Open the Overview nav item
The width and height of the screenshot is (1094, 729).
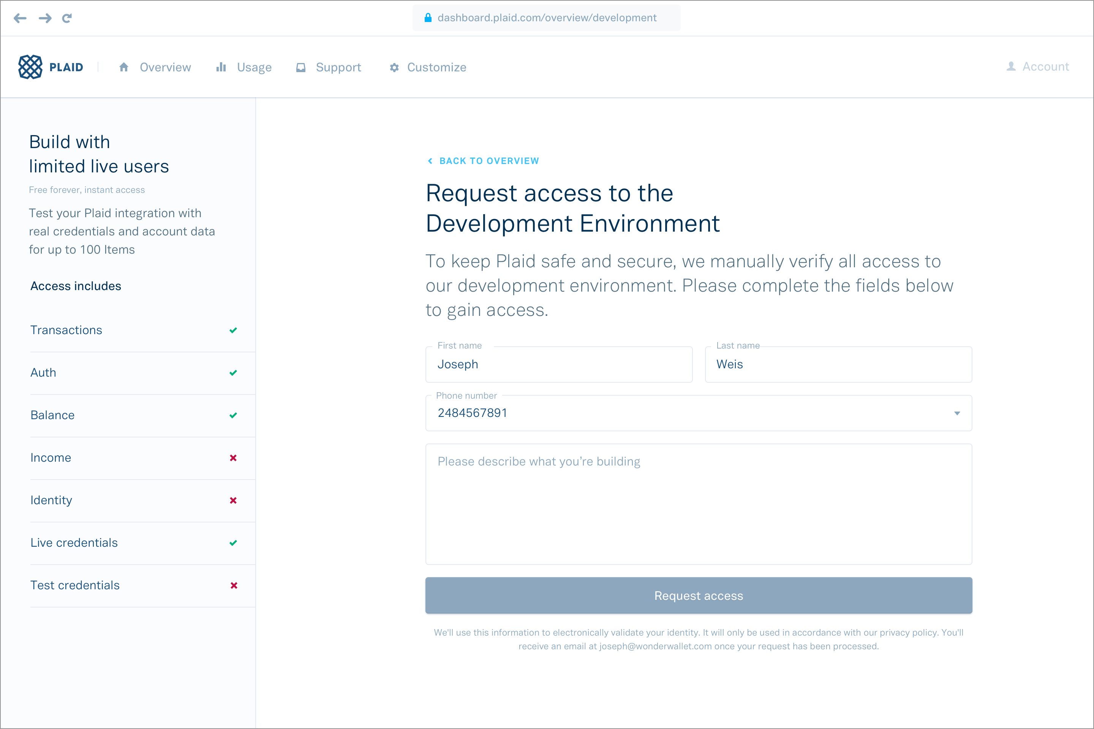pyautogui.click(x=166, y=68)
